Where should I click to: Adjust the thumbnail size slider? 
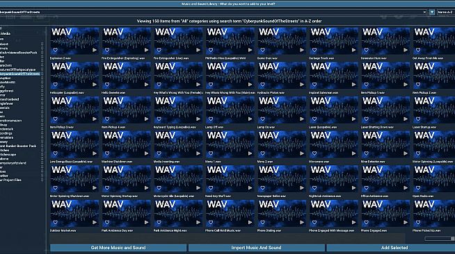[x=440, y=238]
